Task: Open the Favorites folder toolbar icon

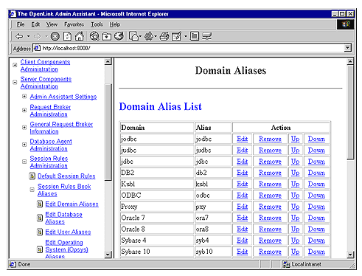Action: pos(107,36)
